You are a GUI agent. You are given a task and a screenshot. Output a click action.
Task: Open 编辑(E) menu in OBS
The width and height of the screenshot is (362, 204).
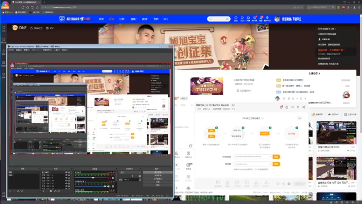(19, 50)
